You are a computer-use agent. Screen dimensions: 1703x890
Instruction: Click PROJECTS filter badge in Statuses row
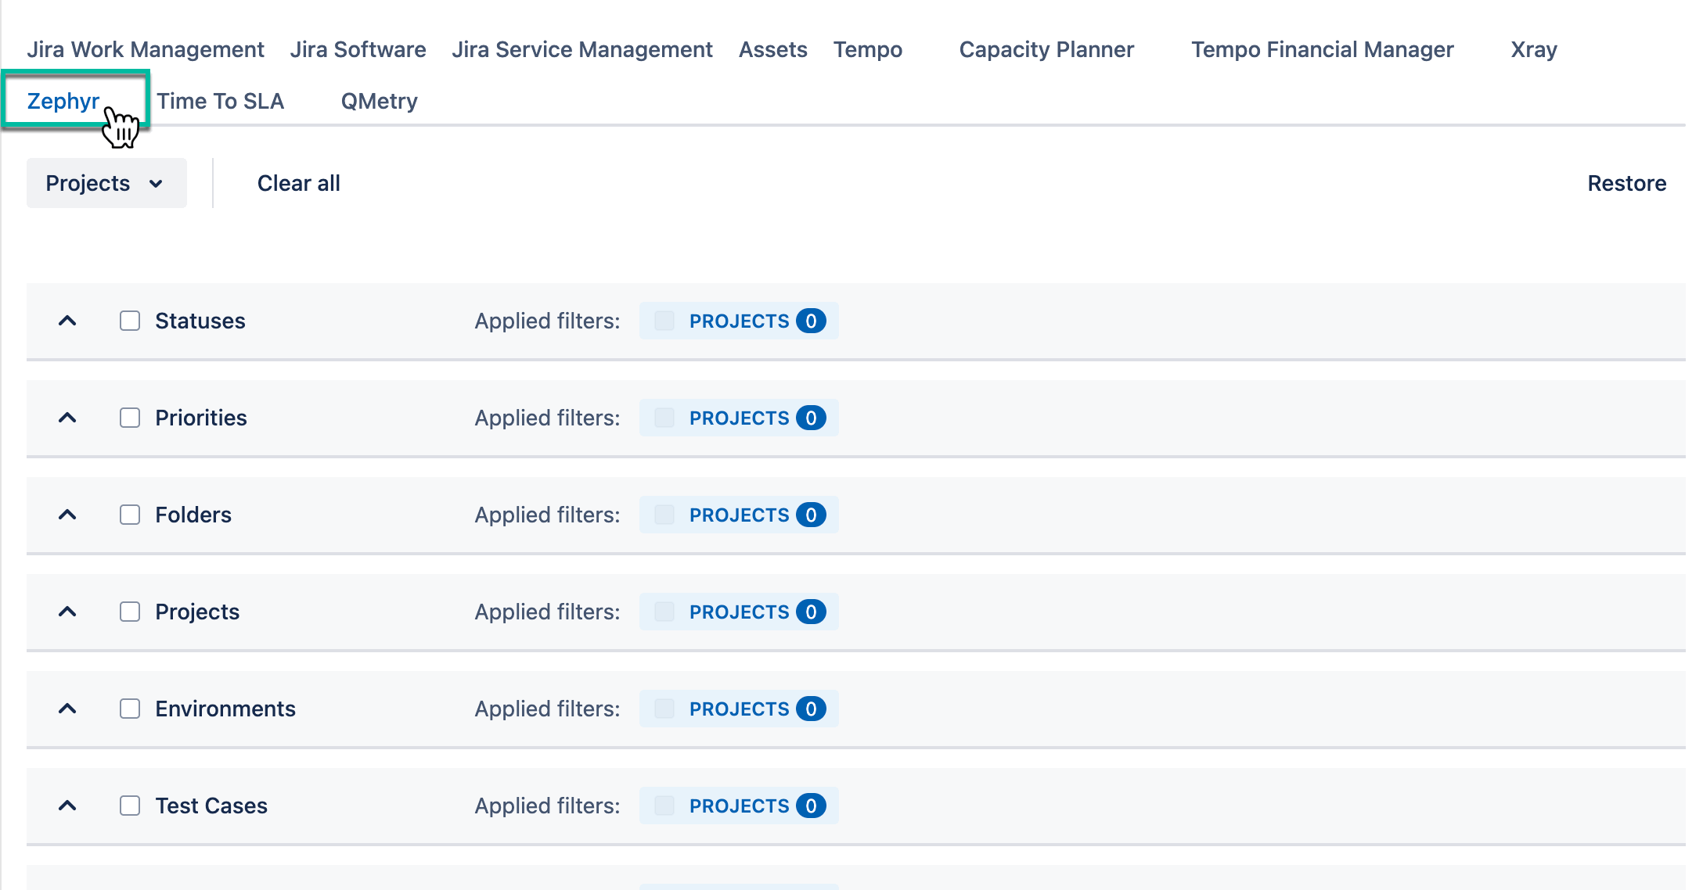(x=739, y=321)
